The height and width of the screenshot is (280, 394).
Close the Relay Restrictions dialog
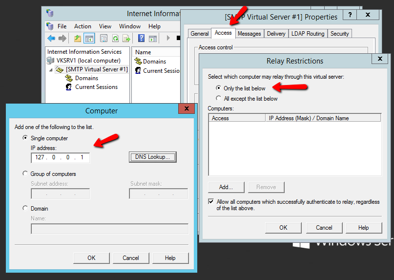(x=380, y=59)
